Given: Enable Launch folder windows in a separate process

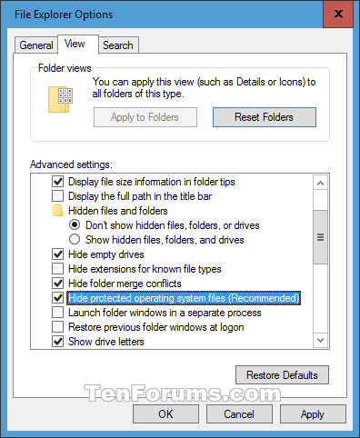Looking at the screenshot, I should point(57,313).
